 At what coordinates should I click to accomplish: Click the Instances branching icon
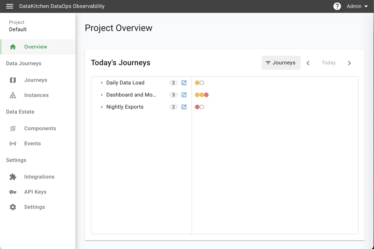(x=12, y=95)
